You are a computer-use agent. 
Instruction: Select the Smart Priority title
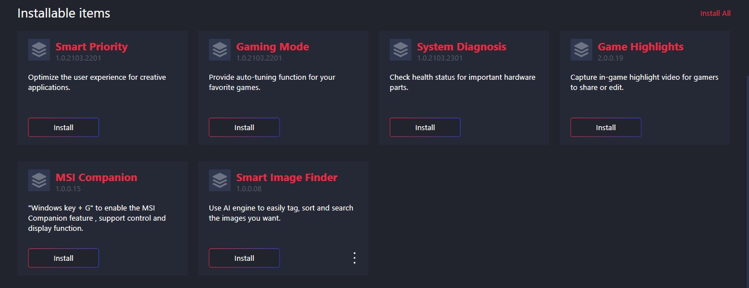click(92, 47)
